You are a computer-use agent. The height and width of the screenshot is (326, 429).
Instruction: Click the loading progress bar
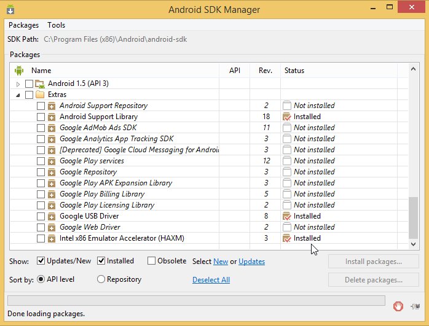pos(196,300)
